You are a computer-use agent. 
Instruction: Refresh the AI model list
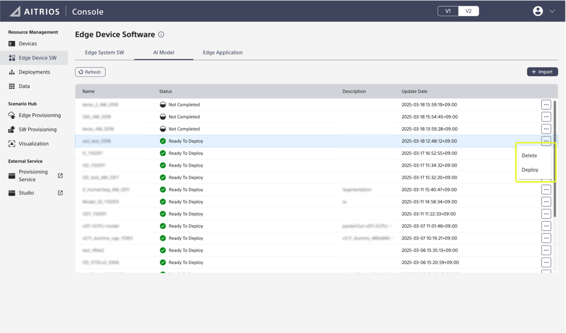pyautogui.click(x=90, y=72)
